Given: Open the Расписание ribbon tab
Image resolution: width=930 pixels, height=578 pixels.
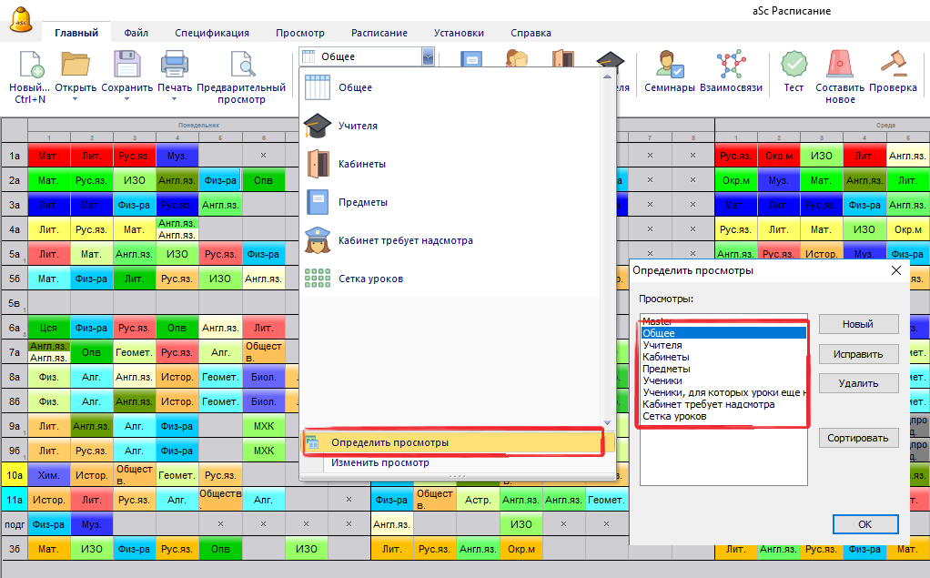Looking at the screenshot, I should pyautogui.click(x=379, y=33).
